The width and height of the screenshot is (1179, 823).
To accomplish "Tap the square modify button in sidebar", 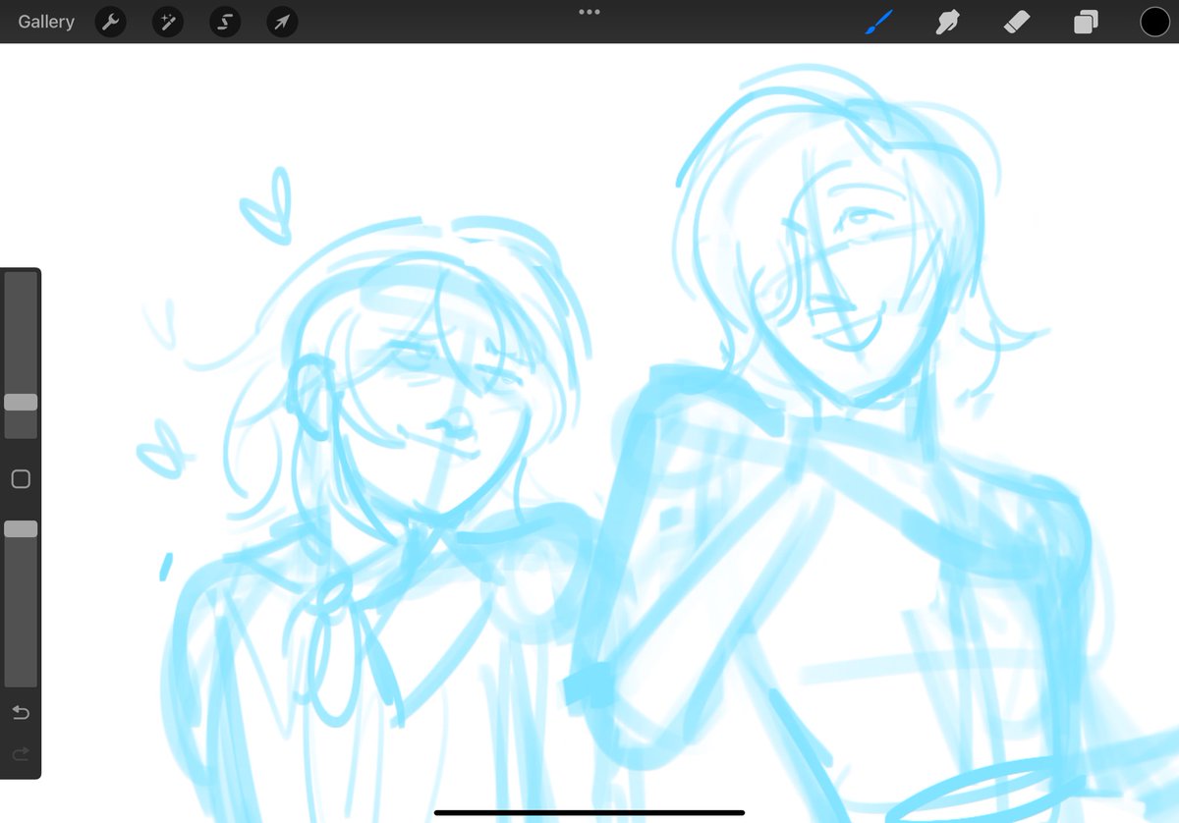I will click(21, 479).
